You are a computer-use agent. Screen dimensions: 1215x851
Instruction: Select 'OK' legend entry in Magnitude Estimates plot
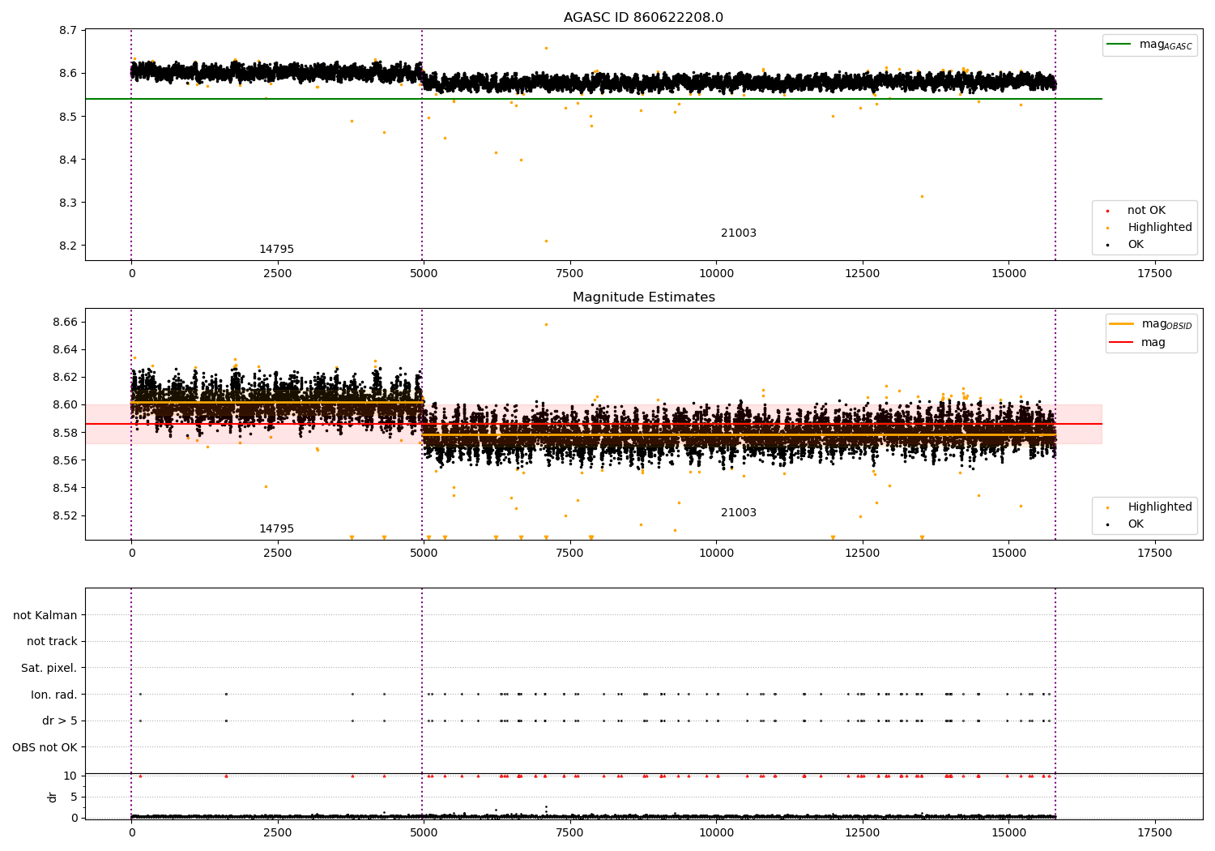(1136, 524)
